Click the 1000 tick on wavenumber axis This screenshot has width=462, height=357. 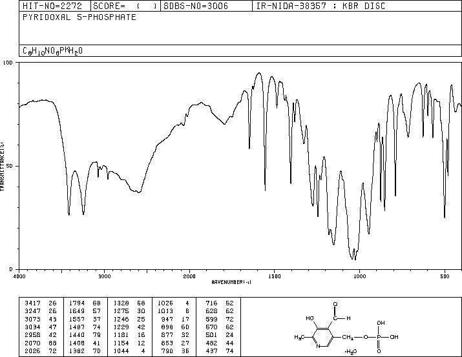(x=359, y=276)
